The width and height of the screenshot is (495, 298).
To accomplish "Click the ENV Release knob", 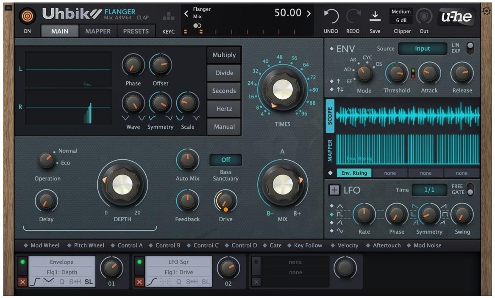I will (462, 73).
